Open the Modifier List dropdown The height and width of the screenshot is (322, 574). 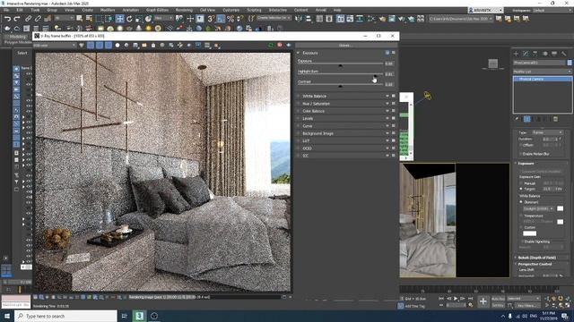coord(542,72)
